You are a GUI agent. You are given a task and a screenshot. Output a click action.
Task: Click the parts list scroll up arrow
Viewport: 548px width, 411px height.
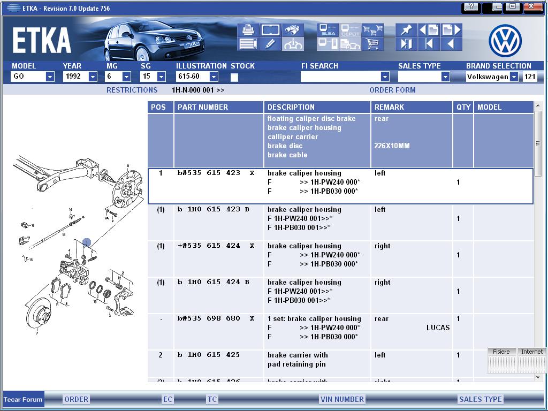[x=538, y=105]
